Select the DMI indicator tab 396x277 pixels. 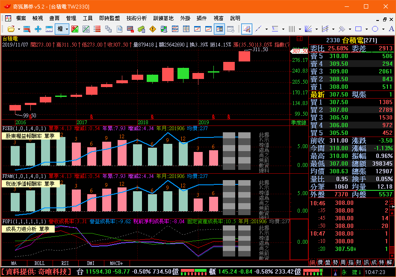pyautogui.click(x=91, y=263)
